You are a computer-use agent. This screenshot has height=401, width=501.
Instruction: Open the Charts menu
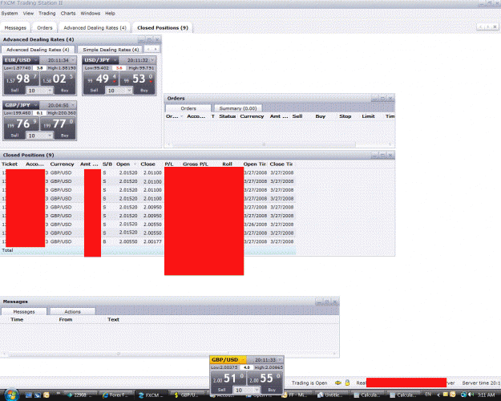(68, 14)
